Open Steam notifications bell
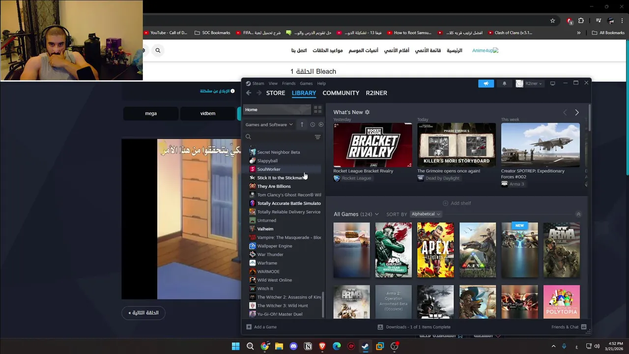This screenshot has height=354, width=629. [504, 84]
